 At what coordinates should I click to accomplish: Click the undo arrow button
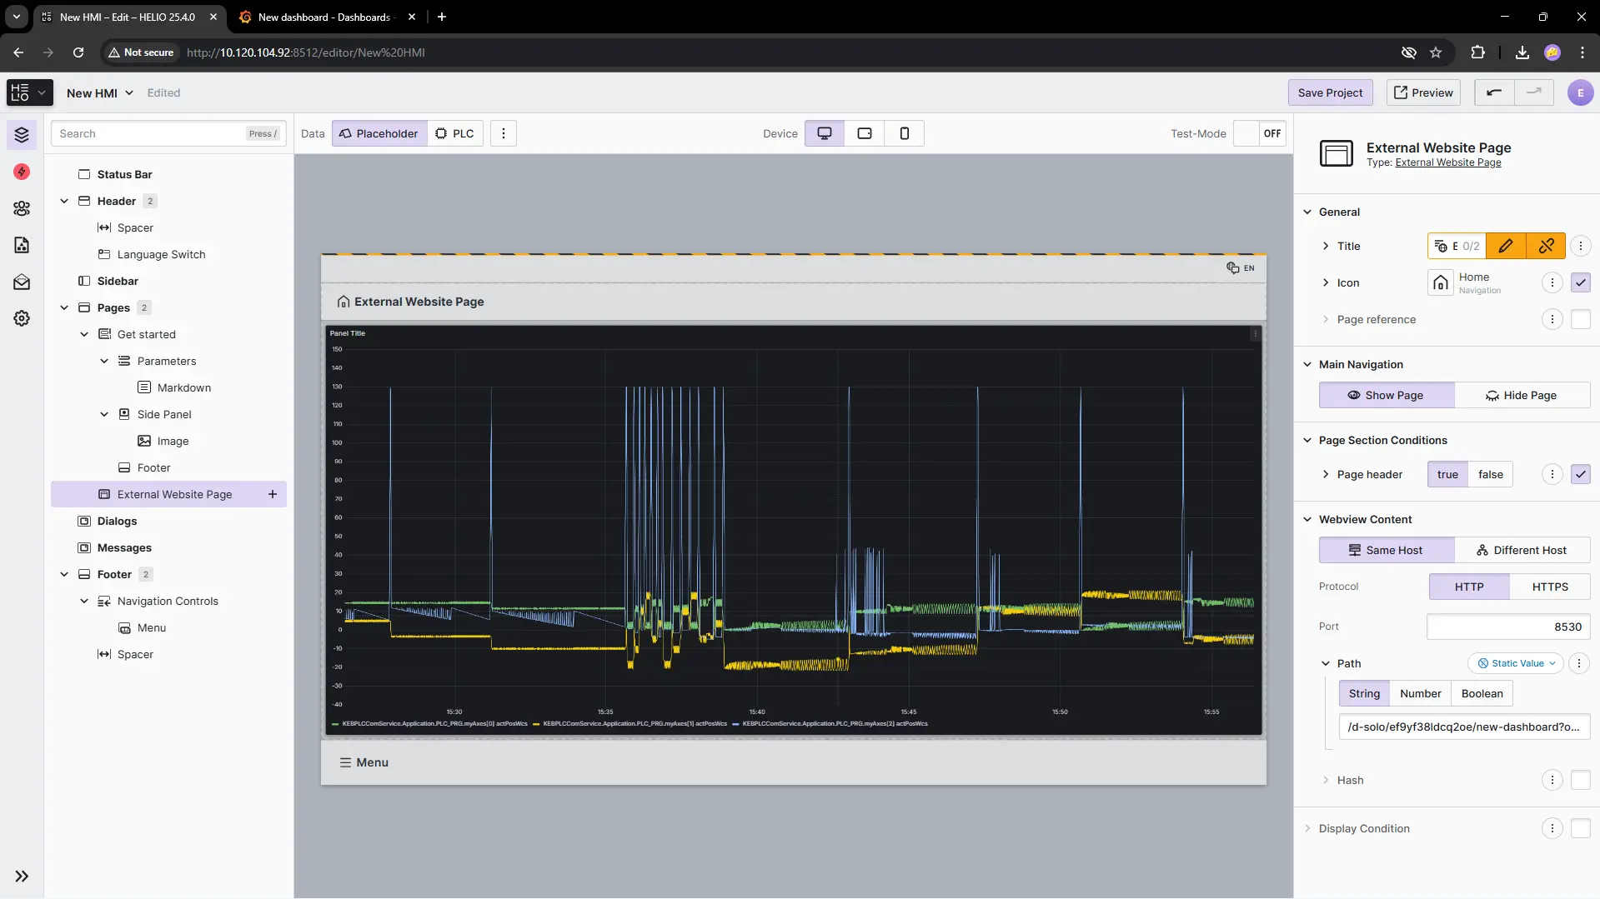(1494, 92)
